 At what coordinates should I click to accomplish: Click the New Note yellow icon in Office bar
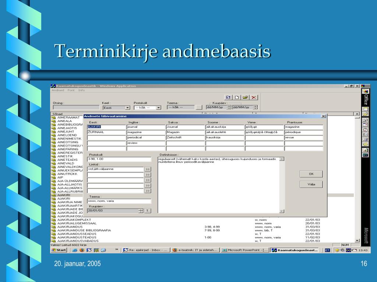click(x=366, y=144)
